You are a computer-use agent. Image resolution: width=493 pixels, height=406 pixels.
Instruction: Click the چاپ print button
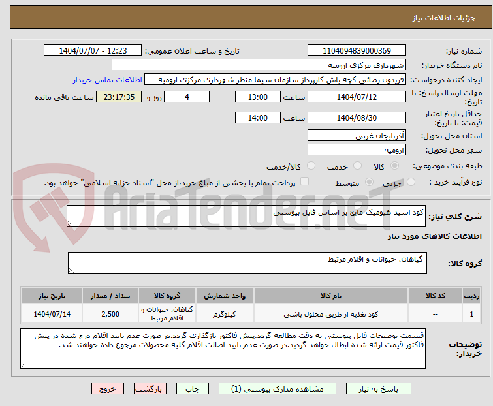[x=193, y=388]
